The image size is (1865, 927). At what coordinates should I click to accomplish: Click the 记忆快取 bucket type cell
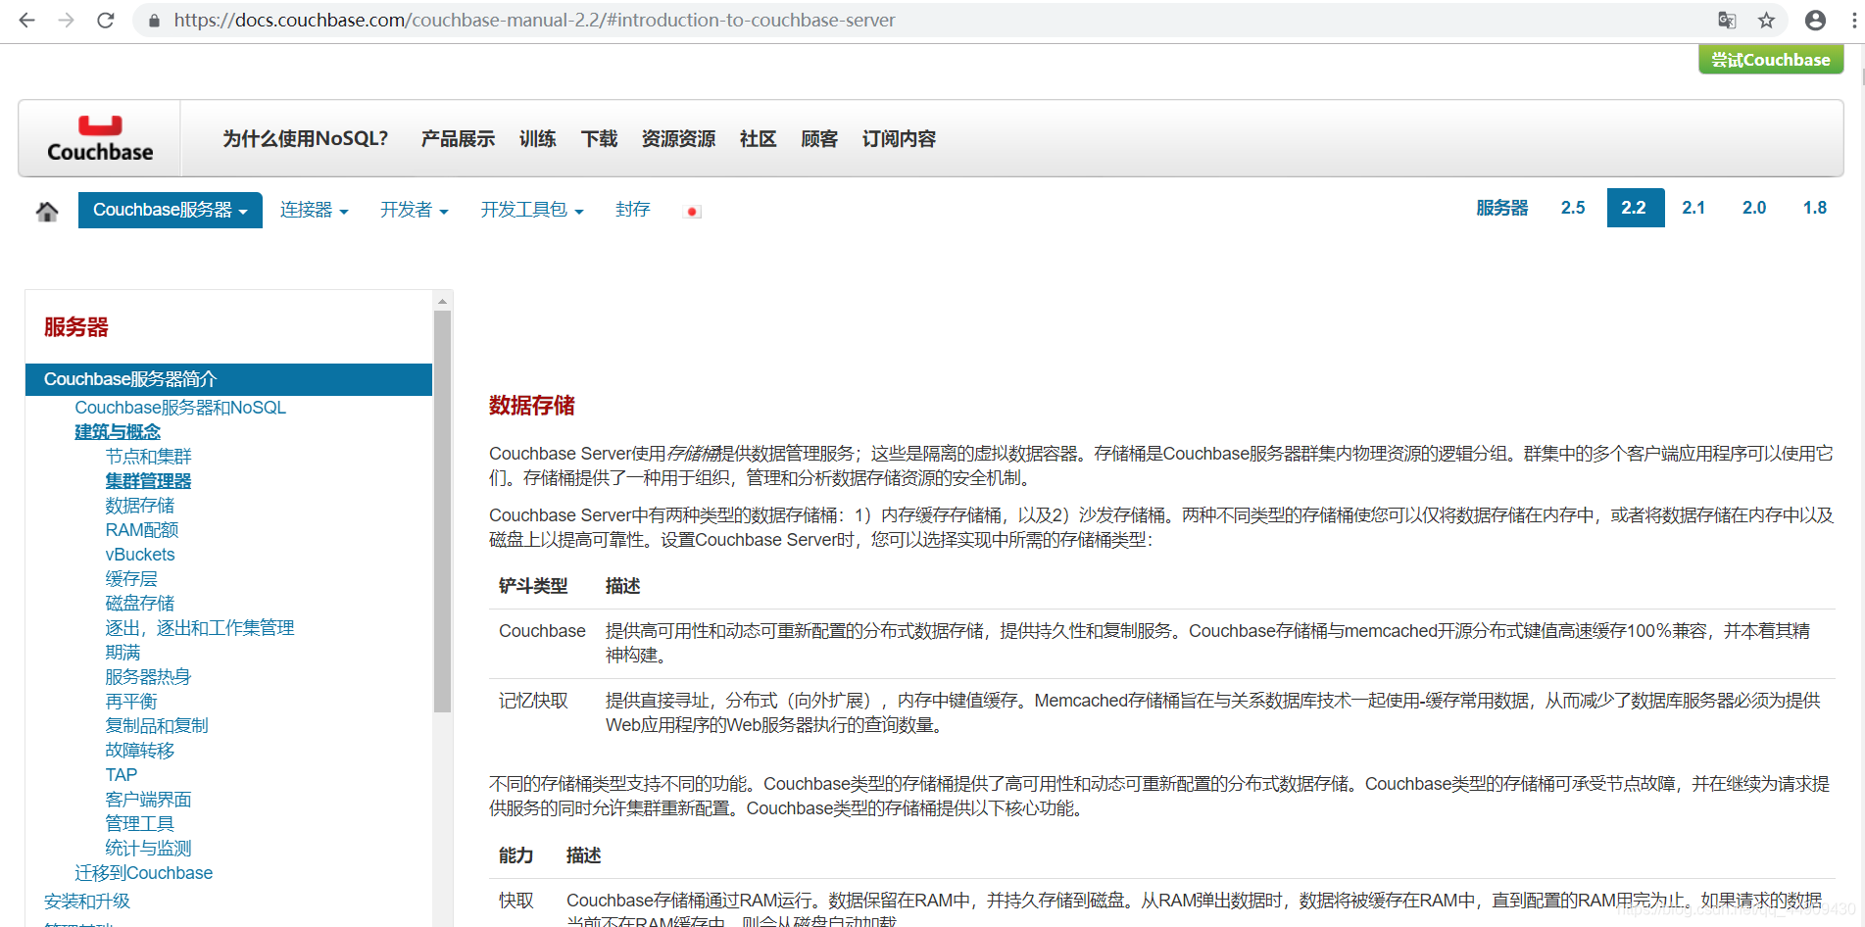[x=533, y=701]
